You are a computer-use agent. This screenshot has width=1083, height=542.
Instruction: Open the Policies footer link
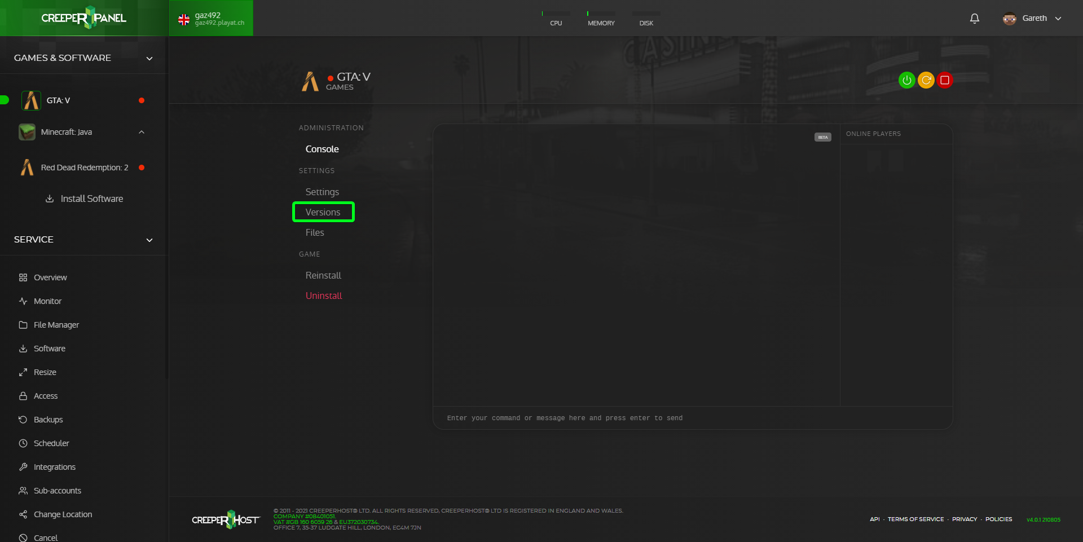coord(998,519)
